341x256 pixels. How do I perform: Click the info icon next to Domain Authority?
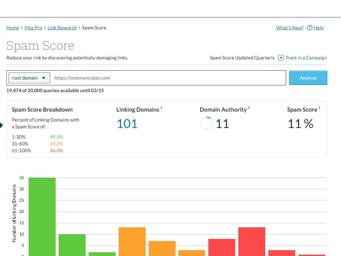(x=249, y=108)
